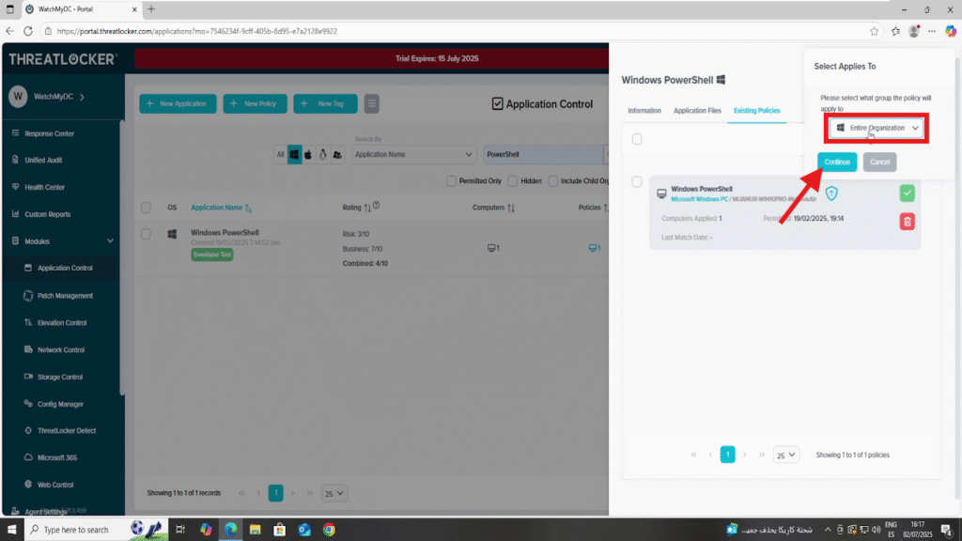Go to Patch Management module
962x541 pixels.
(x=65, y=296)
